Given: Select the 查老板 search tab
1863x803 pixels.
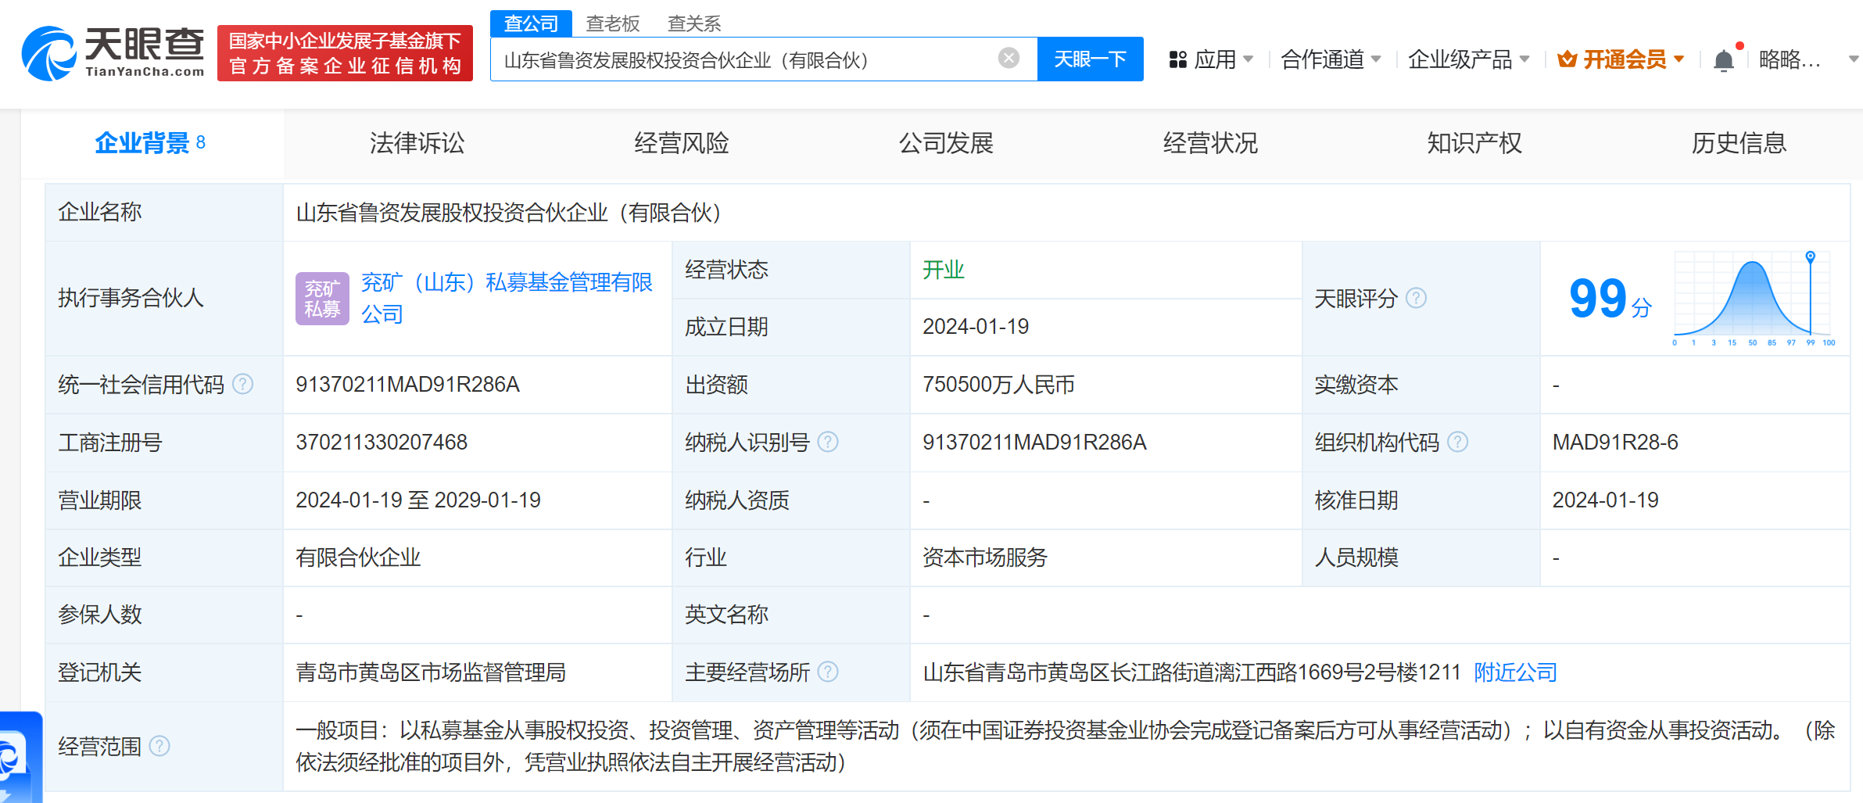Looking at the screenshot, I should [612, 23].
